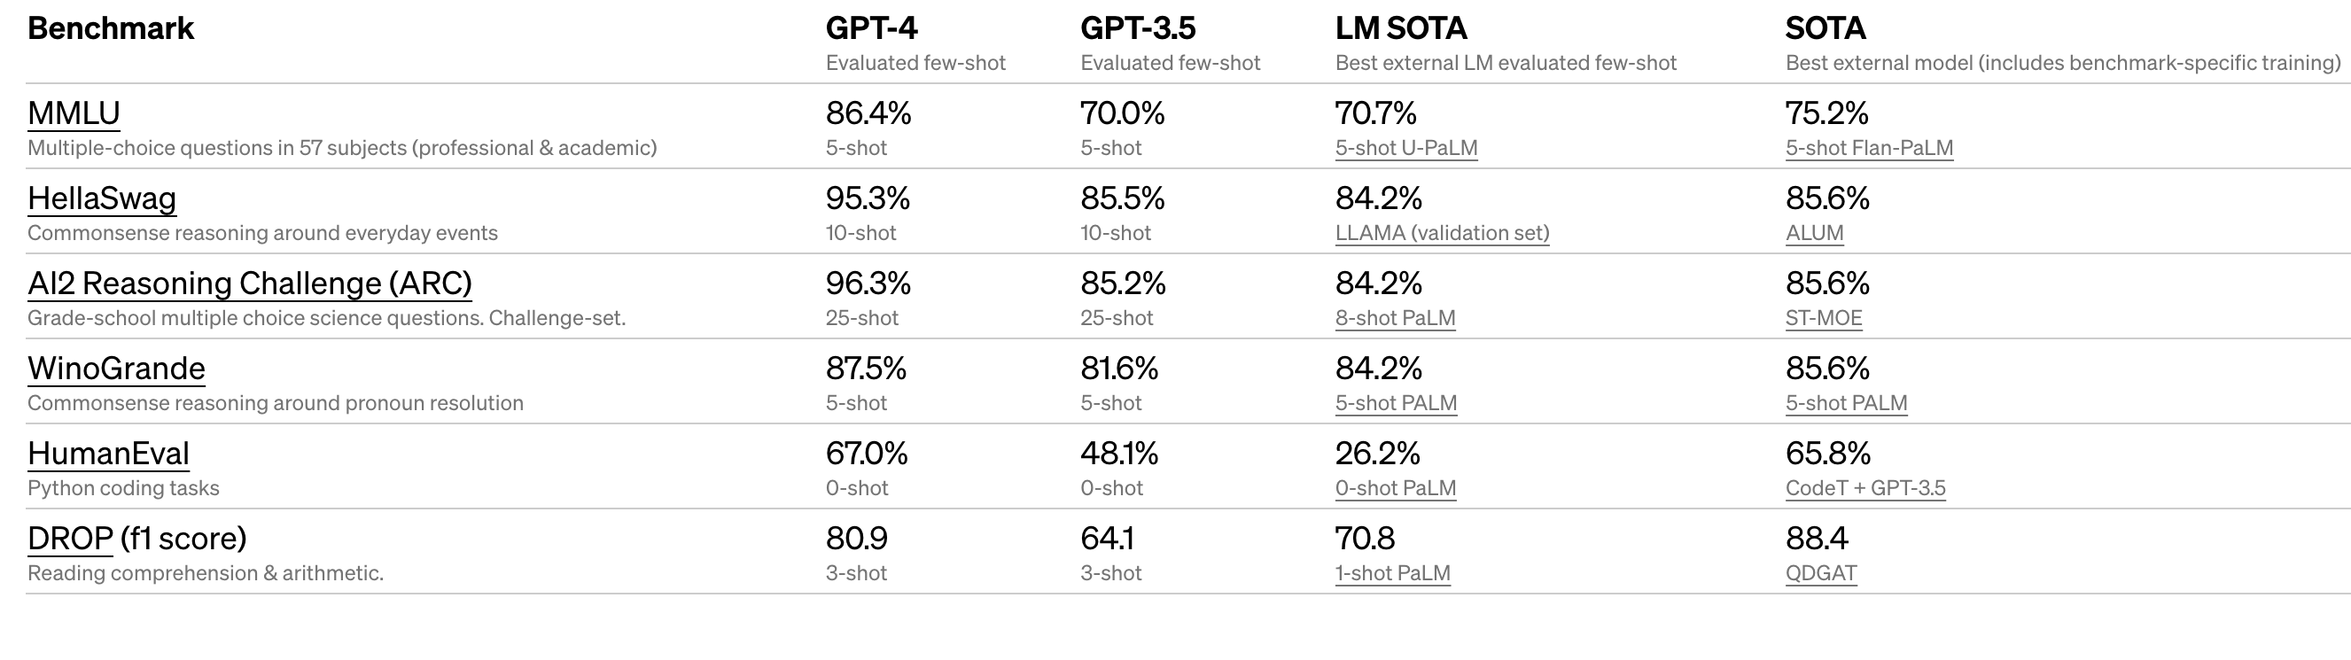Open the HellaSwag benchmark link
Screen dimensions: 2351x660
pos(102,198)
